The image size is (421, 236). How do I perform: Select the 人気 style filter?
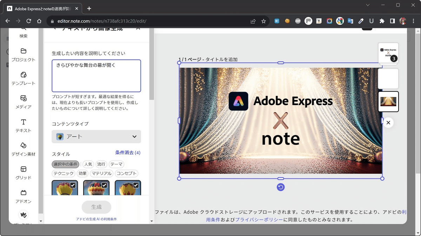[88, 164]
